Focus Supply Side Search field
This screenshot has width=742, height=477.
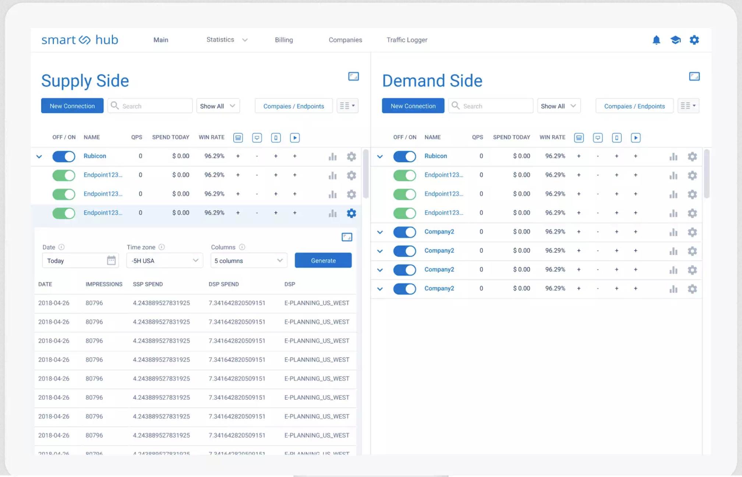tap(150, 106)
